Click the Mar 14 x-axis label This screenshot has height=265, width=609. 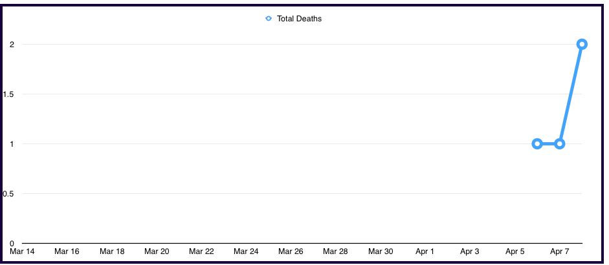(x=23, y=251)
